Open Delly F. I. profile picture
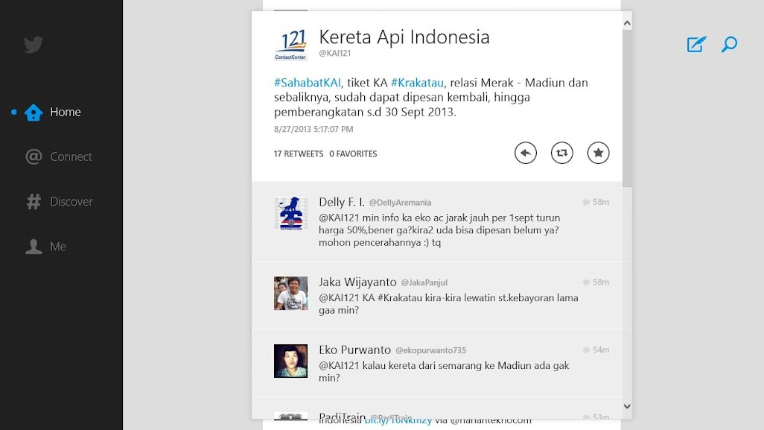 coord(290,213)
